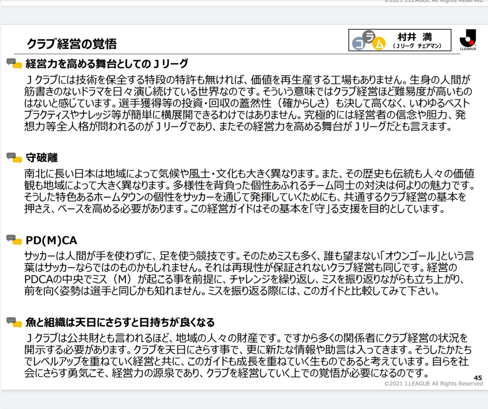
Task: Click line starting 南北に長い日本は地域によって
Action: point(249,175)
